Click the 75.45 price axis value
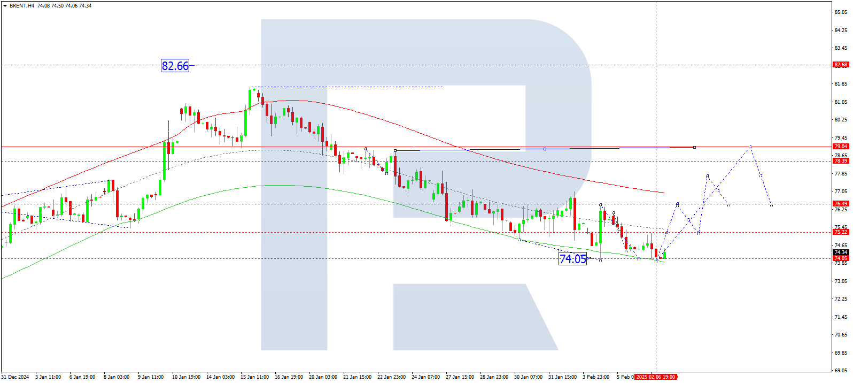The image size is (853, 383). click(x=841, y=227)
